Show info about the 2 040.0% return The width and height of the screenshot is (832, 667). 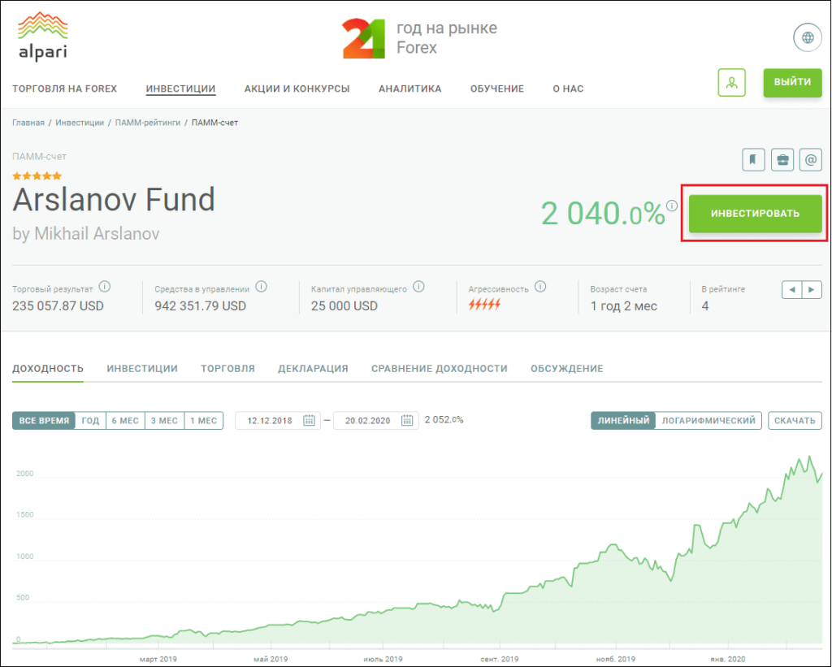click(x=672, y=206)
